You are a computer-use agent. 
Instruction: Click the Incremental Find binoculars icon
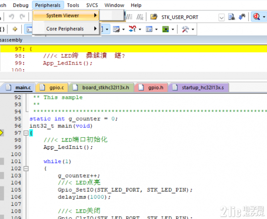242,17
